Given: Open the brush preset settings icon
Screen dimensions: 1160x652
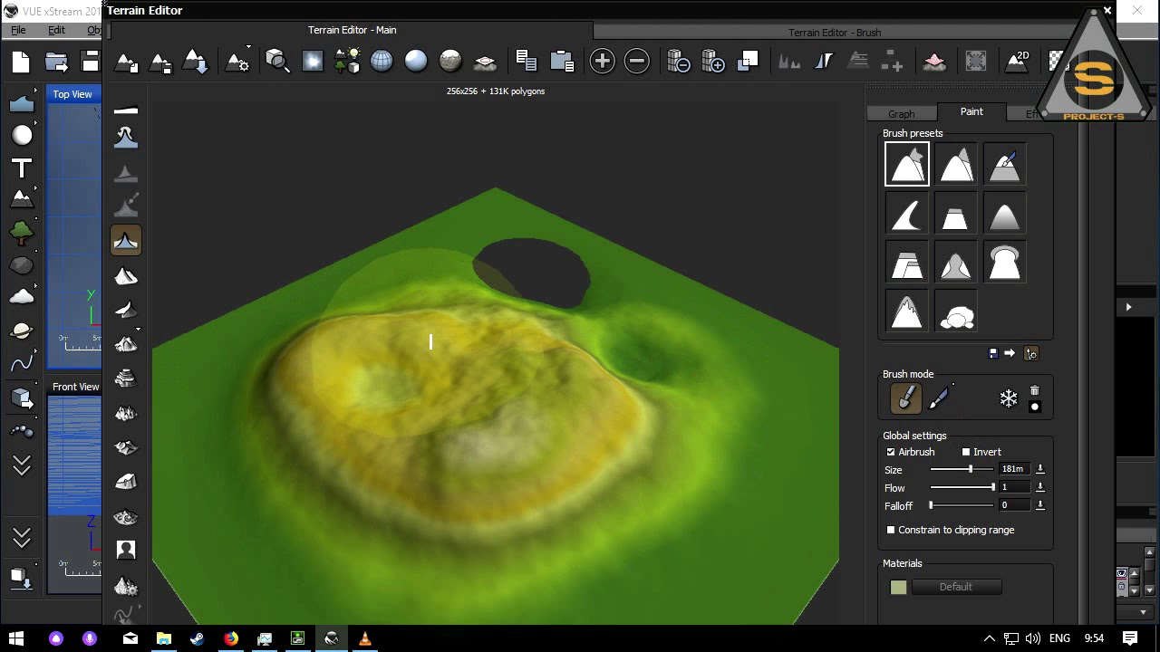Looking at the screenshot, I should click(1031, 353).
